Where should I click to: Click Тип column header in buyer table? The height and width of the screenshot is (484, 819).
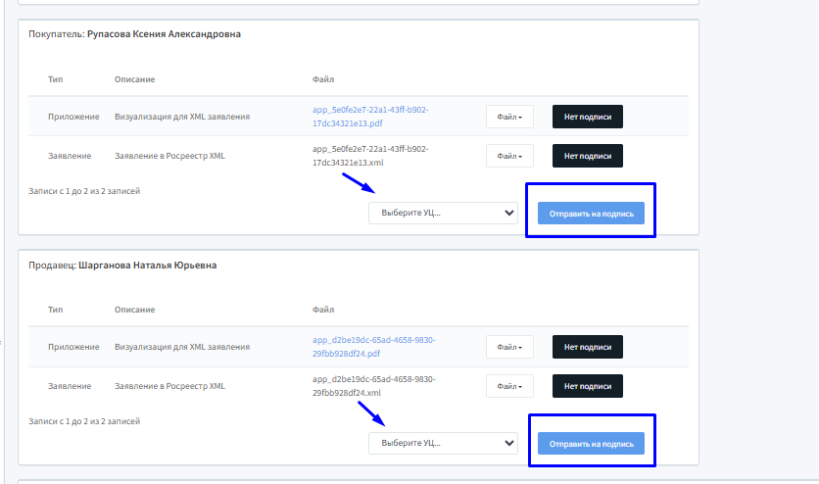tap(56, 79)
